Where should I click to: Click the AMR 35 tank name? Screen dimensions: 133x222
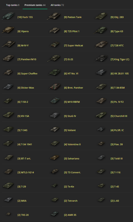(x=70, y=215)
